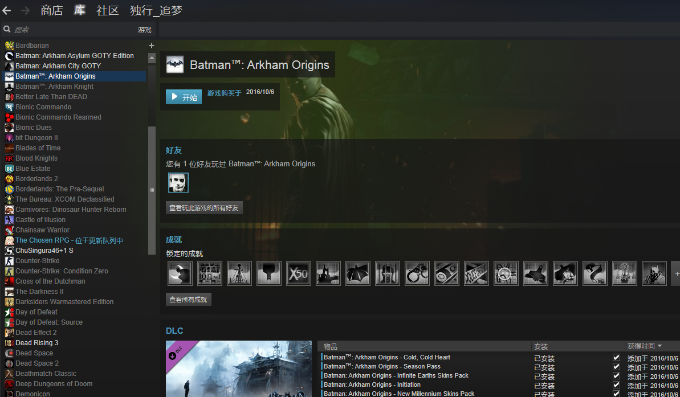Open the DLC section heading link

coord(174,331)
